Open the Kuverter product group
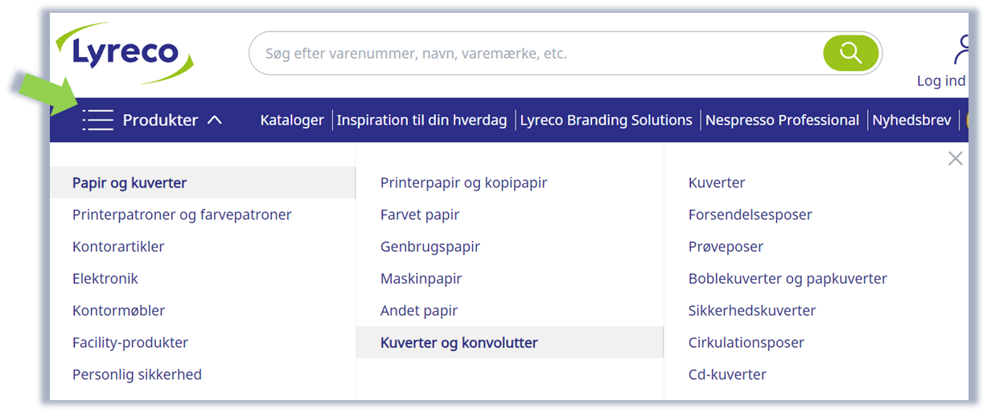This screenshot has height=413, width=987. pos(717,182)
